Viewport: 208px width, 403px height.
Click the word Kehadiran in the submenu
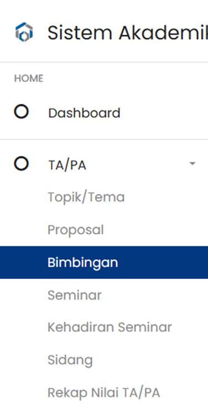point(81,328)
